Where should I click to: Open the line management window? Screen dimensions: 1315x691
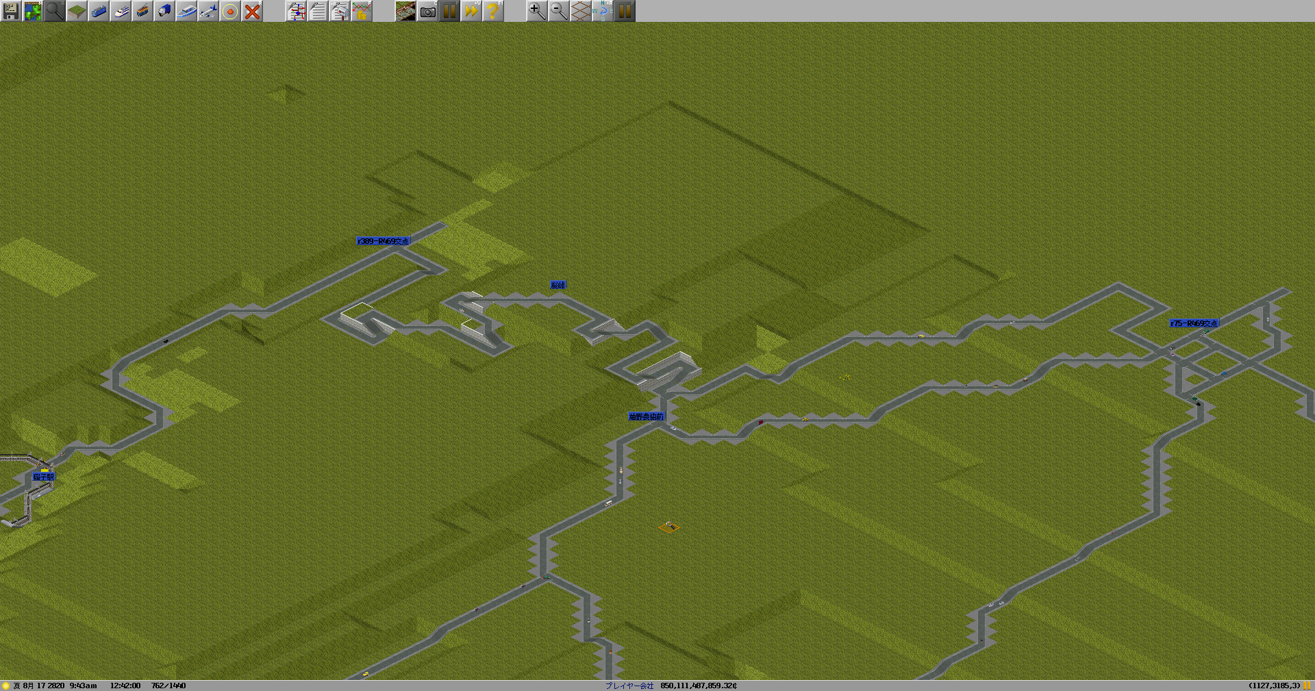point(296,11)
